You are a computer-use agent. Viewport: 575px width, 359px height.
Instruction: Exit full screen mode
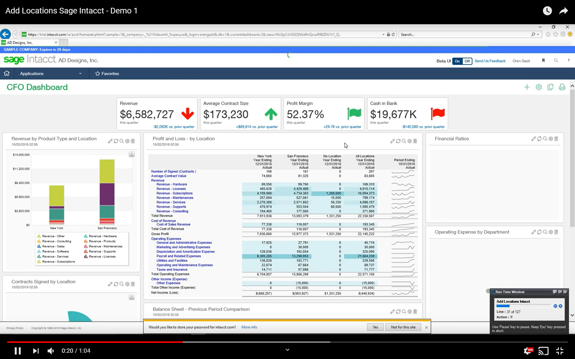(x=559, y=351)
